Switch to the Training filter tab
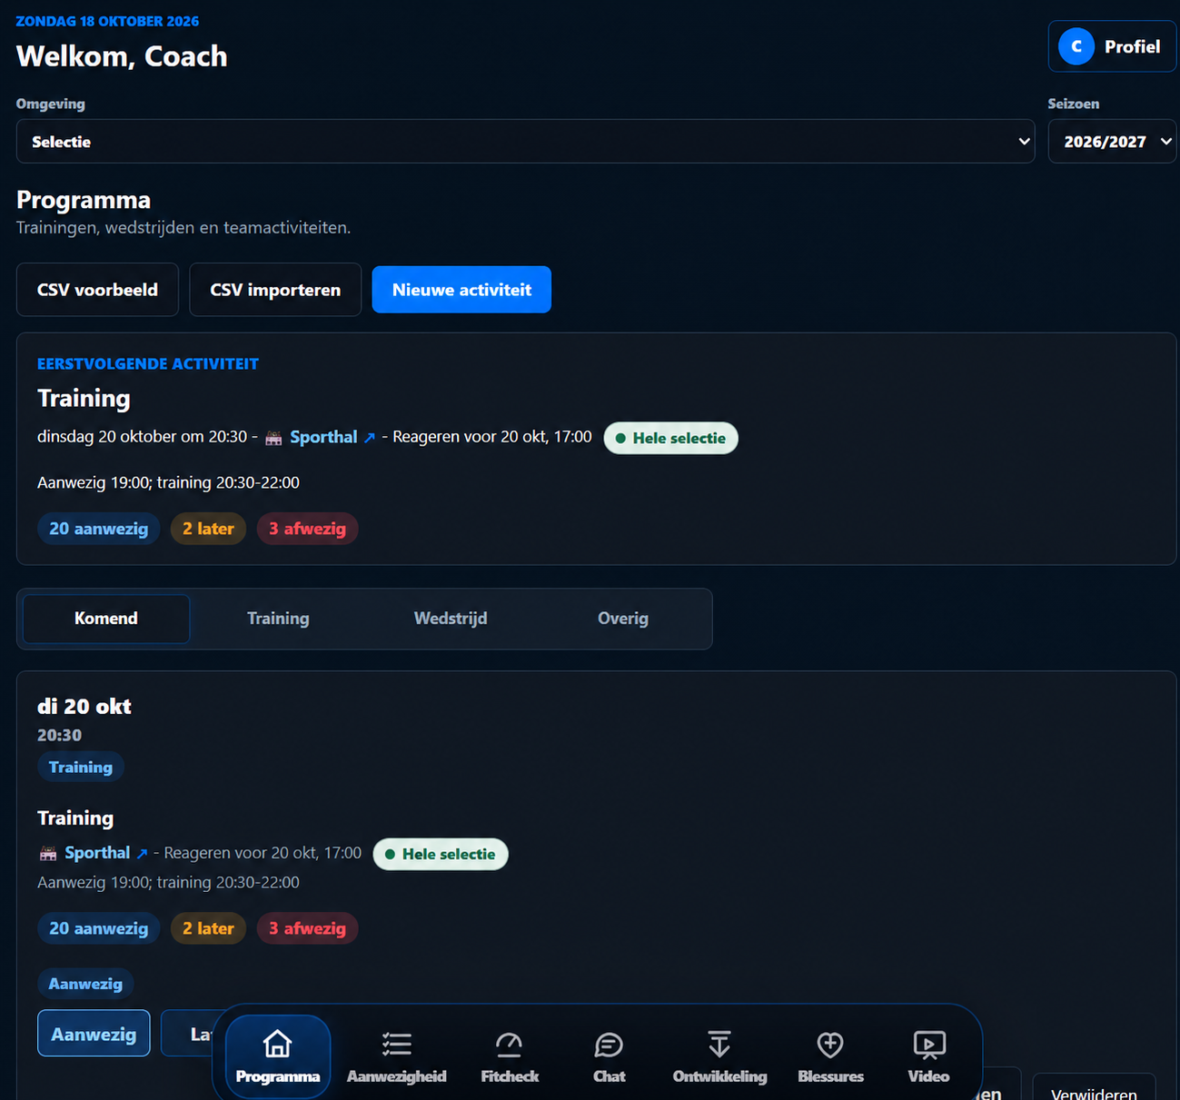This screenshot has width=1180, height=1100. [278, 619]
